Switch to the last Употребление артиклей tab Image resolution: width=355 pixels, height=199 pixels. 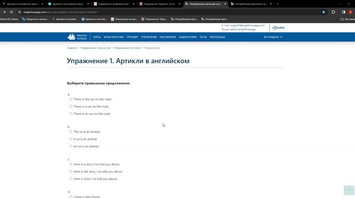coord(251,4)
